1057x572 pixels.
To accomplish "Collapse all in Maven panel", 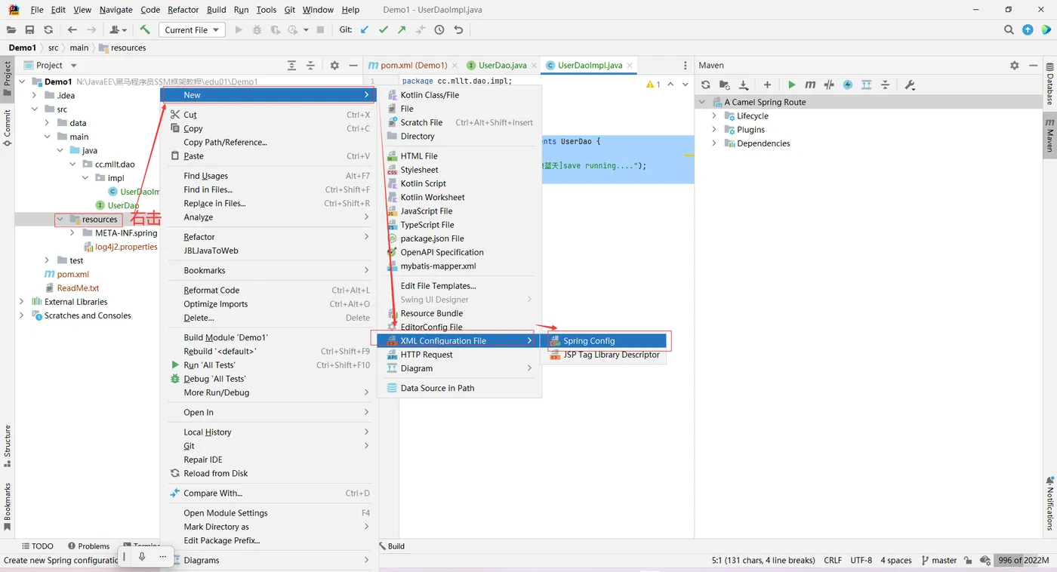I will (886, 85).
